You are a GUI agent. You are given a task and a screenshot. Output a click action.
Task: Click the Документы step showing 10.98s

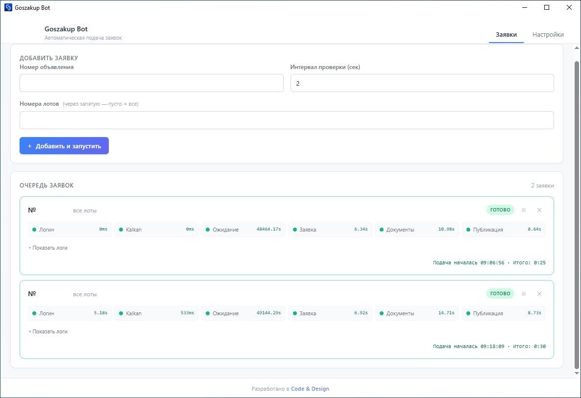pyautogui.click(x=417, y=230)
